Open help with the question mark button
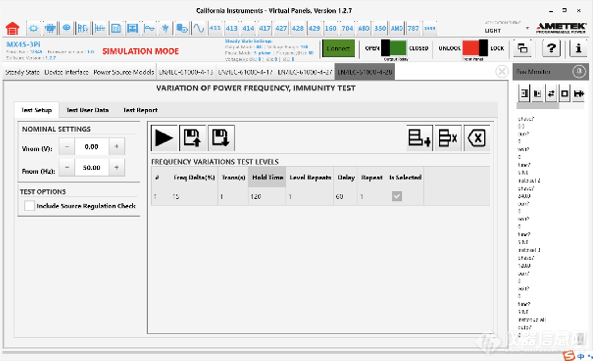The image size is (593, 361). pyautogui.click(x=551, y=48)
